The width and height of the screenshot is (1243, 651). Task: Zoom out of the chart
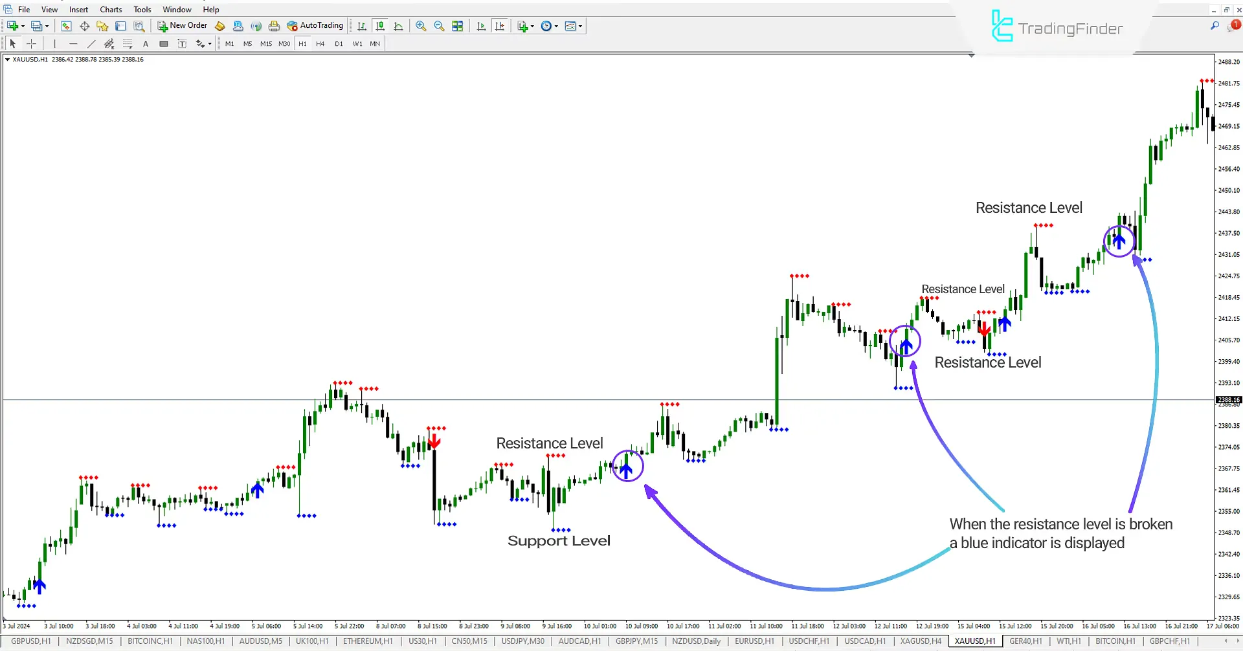pyautogui.click(x=439, y=26)
